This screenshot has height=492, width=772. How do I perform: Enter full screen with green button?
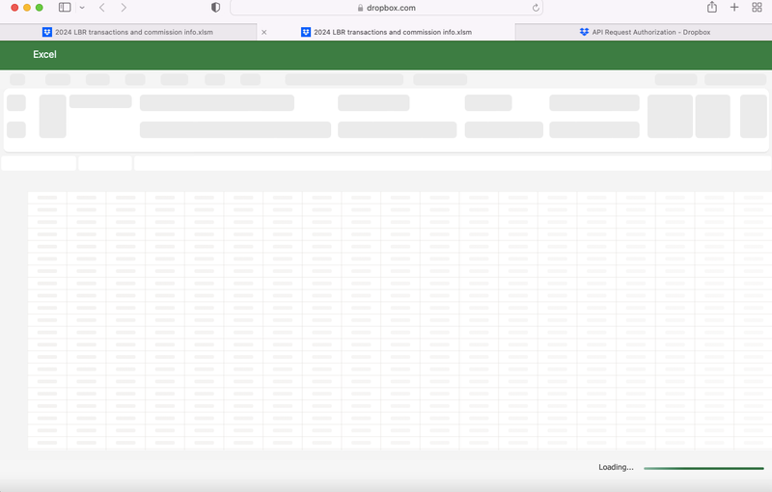40,8
